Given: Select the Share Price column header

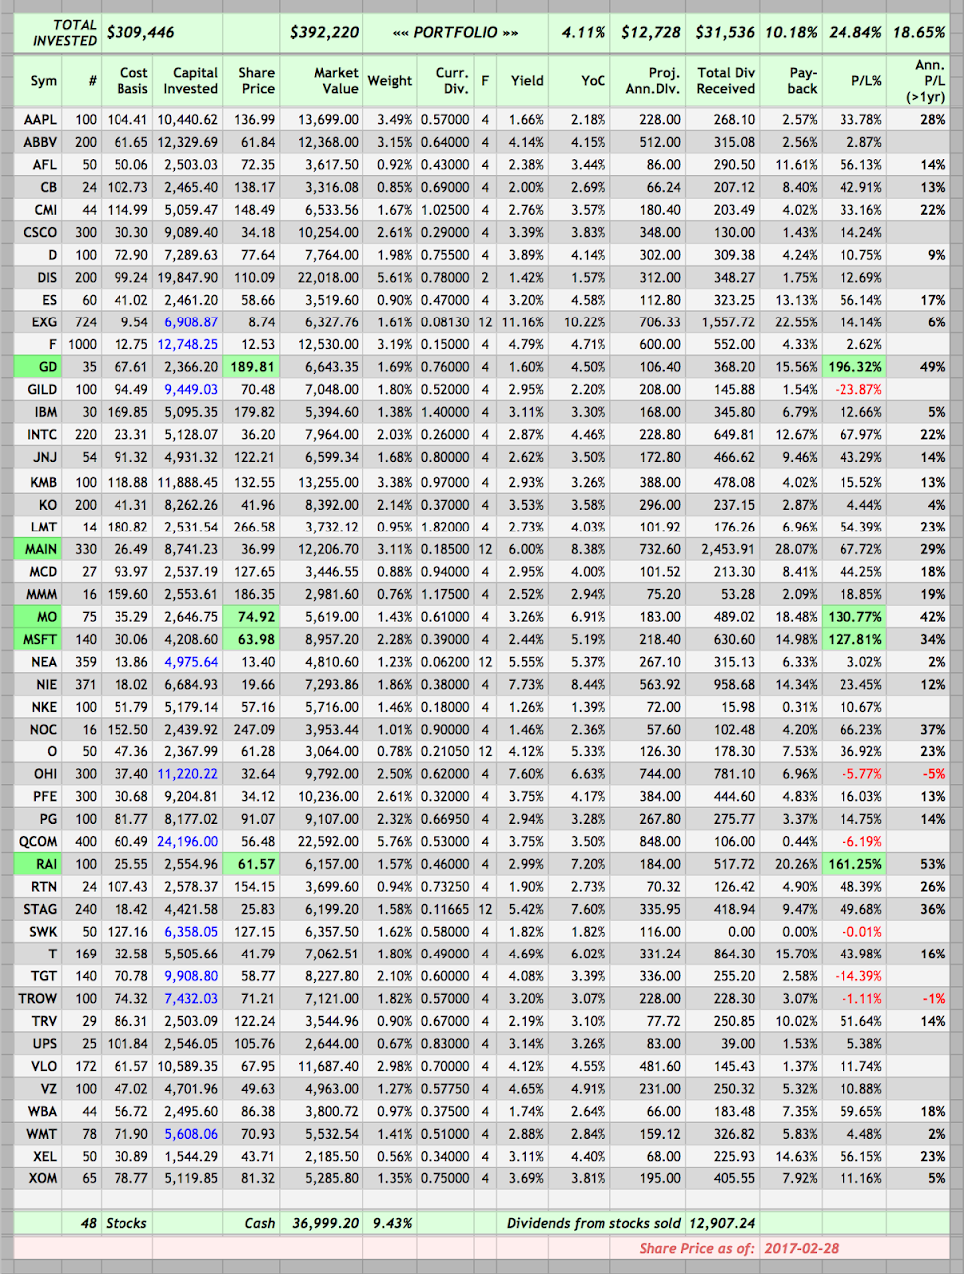Looking at the screenshot, I should point(256,80).
